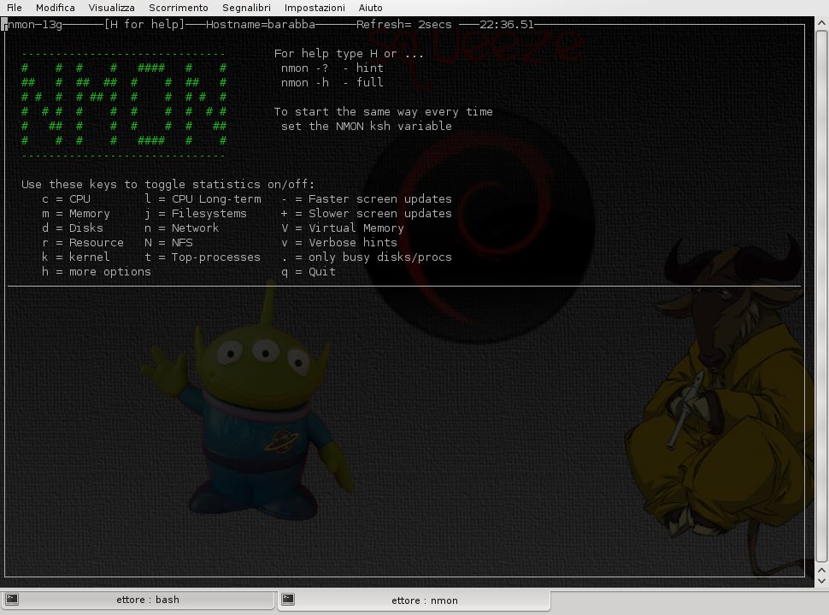829x615 pixels.
Task: Click the 'd = Disks' line
Action: click(73, 228)
